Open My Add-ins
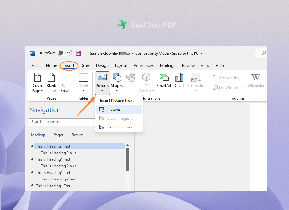Image resolution: width=289 pixels, height=210 pixels. point(226,88)
